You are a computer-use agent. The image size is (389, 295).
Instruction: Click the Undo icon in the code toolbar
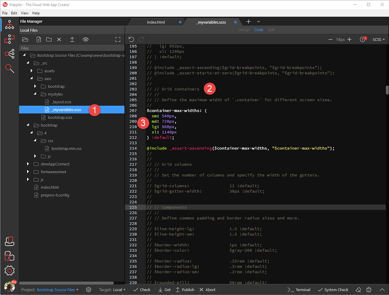pyautogui.click(x=131, y=39)
